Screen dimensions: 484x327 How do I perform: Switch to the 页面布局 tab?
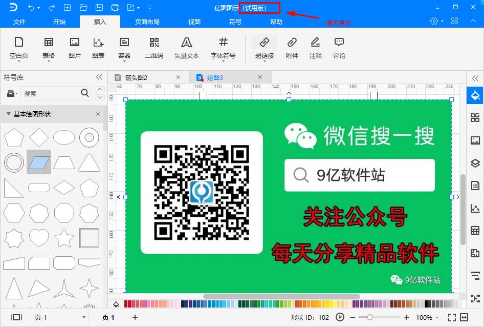[147, 22]
